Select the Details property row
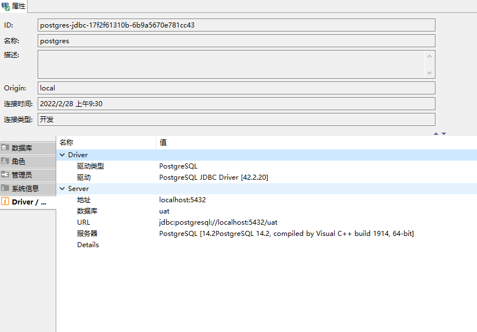 click(267, 245)
